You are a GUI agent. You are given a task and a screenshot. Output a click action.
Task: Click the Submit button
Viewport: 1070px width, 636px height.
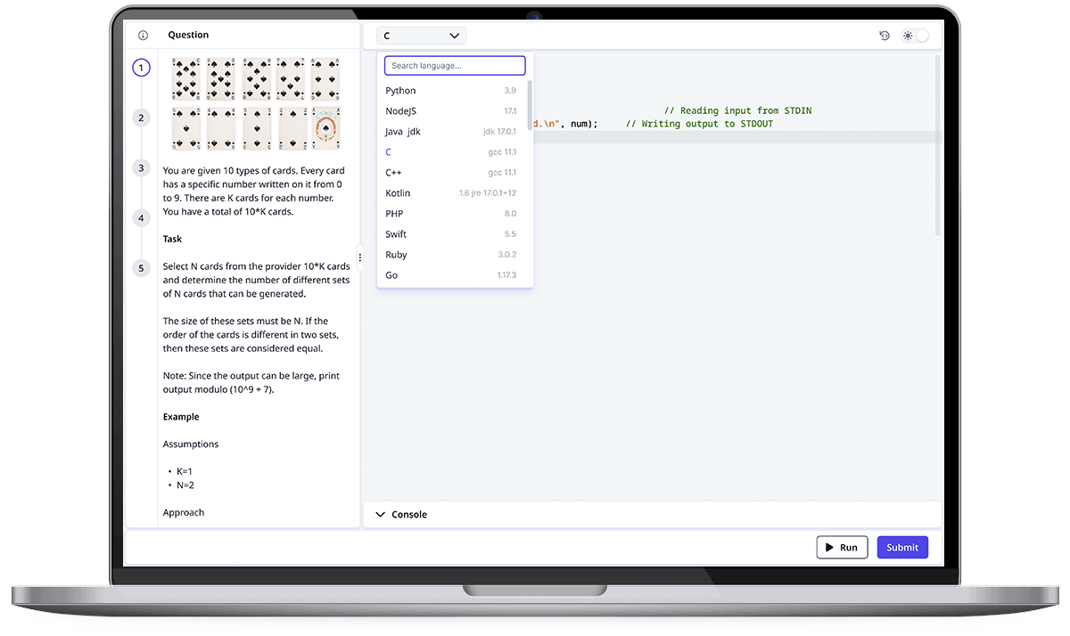pyautogui.click(x=902, y=547)
